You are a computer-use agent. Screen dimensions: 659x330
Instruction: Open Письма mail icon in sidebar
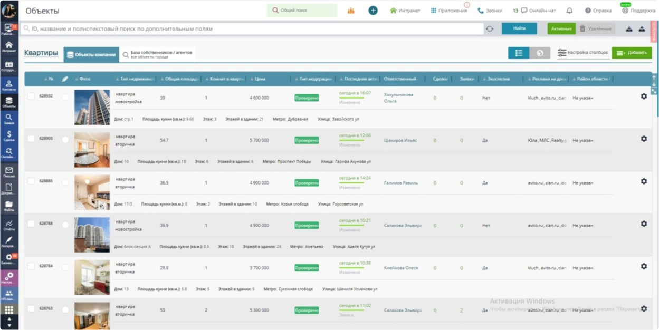pos(9,172)
